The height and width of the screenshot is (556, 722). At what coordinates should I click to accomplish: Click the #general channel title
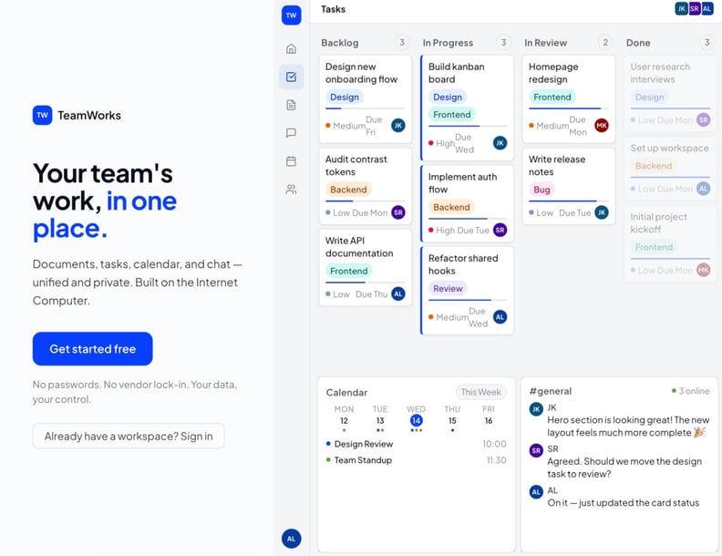[551, 391]
